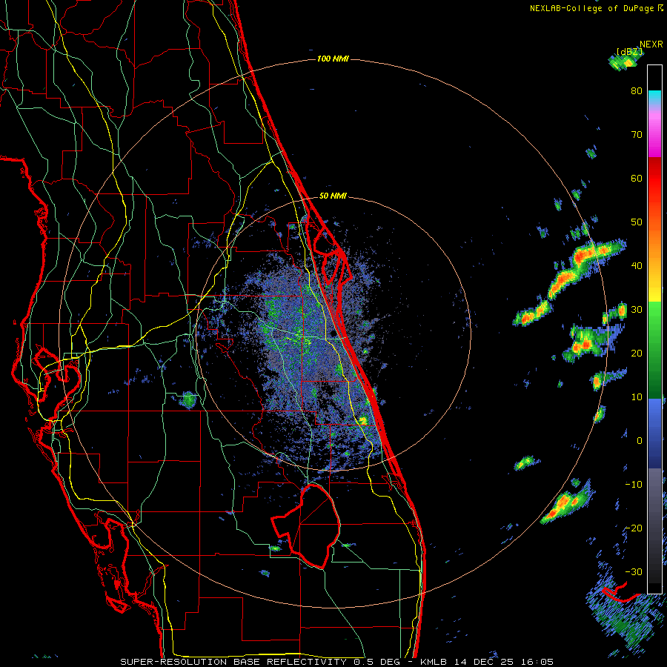Click the dBZ unit label above the color scale
Screen dimensions: 667x667
tap(629, 51)
